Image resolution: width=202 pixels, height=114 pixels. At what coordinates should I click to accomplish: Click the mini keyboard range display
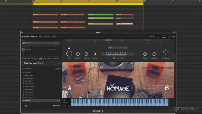118,54
